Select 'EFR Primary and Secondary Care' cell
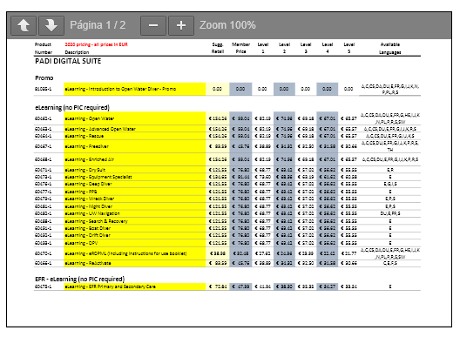Image resolution: width=460 pixels, height=337 pixels. 135,286
